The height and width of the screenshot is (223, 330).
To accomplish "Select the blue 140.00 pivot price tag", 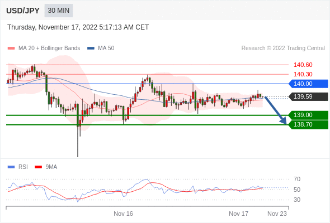I will tap(308, 84).
